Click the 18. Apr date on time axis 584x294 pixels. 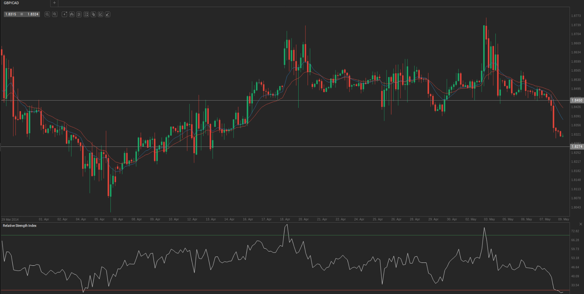click(x=285, y=219)
